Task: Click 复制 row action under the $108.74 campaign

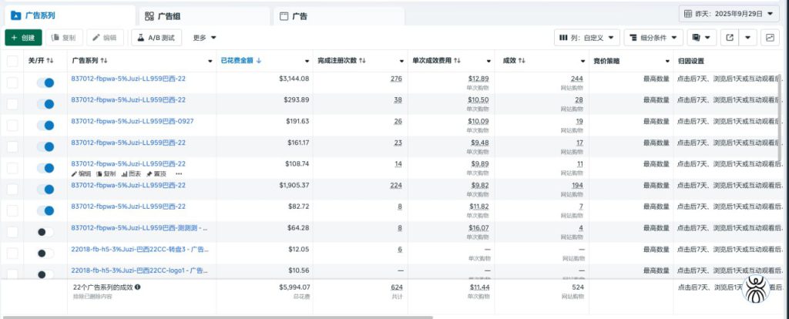Action: click(x=106, y=173)
